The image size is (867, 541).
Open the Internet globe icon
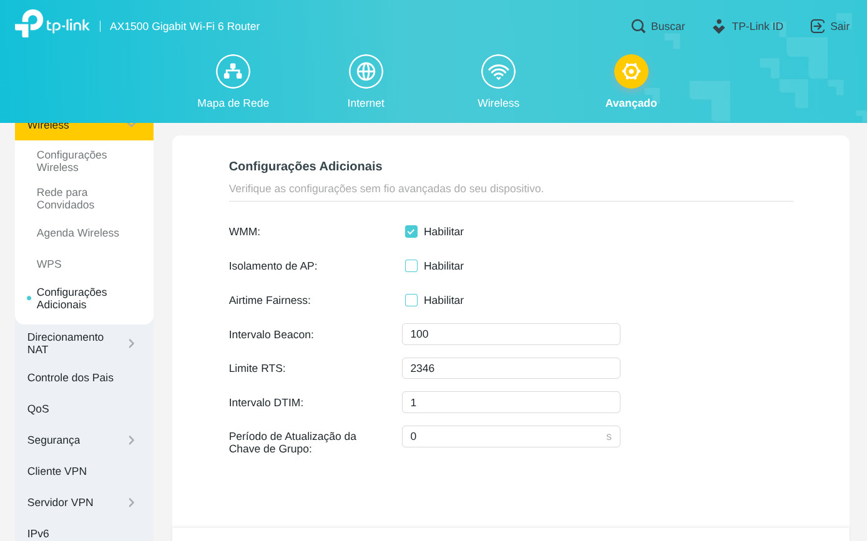[366, 72]
